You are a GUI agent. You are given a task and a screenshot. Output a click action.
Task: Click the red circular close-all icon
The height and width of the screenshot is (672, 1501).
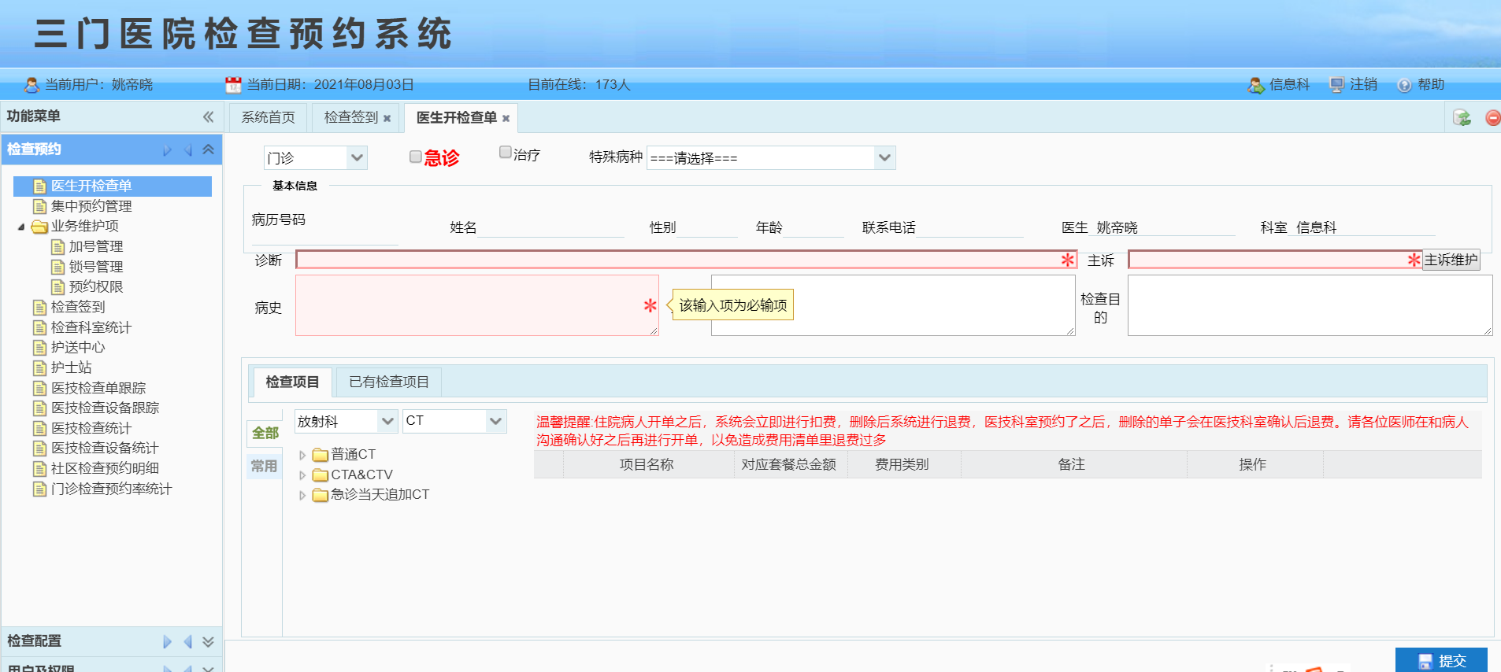1492,118
